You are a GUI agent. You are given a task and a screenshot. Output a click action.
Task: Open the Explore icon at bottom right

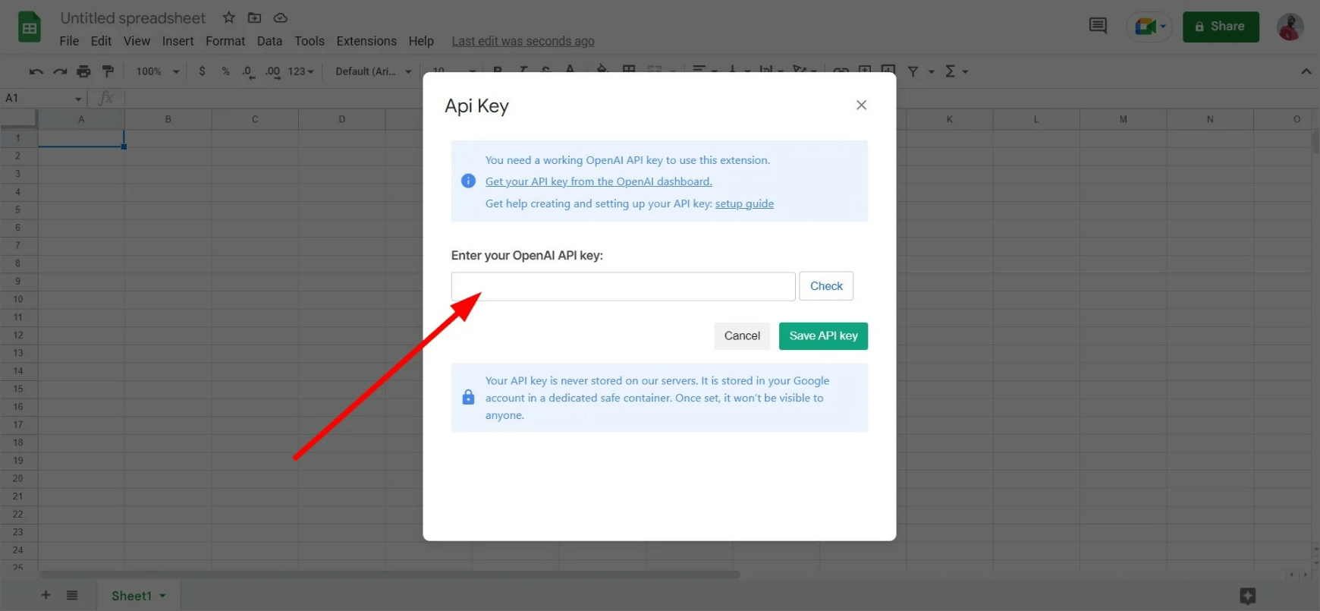(x=1247, y=596)
